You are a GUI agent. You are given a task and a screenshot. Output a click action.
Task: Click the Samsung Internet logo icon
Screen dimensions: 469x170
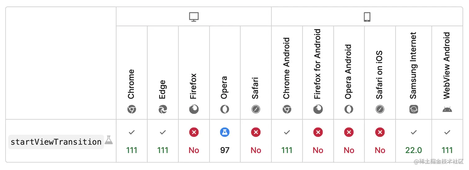click(414, 109)
